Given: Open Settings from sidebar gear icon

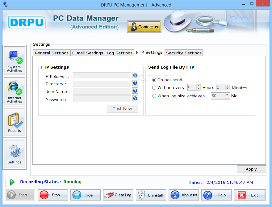Looking at the screenshot, I should (15, 154).
